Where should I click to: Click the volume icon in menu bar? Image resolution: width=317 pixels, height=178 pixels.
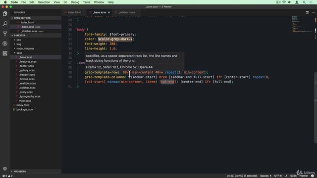point(289,2)
